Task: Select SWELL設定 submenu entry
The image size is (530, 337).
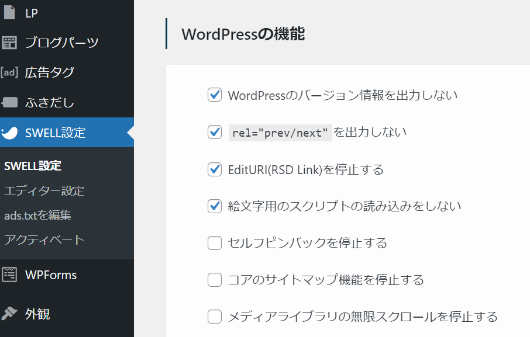Action: tap(33, 166)
